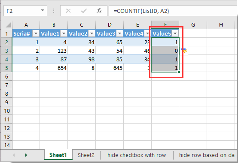Click the Insert Function fx icon

click(99, 11)
